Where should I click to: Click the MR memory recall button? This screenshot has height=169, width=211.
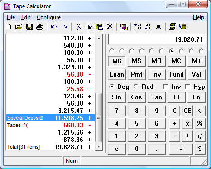(157, 61)
